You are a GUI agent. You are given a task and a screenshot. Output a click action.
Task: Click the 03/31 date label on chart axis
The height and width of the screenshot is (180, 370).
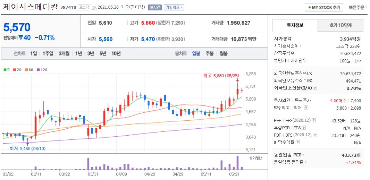(93, 174)
